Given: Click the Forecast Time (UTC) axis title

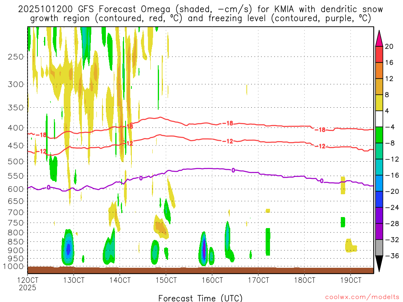Looking at the screenshot, I should click(x=200, y=298).
